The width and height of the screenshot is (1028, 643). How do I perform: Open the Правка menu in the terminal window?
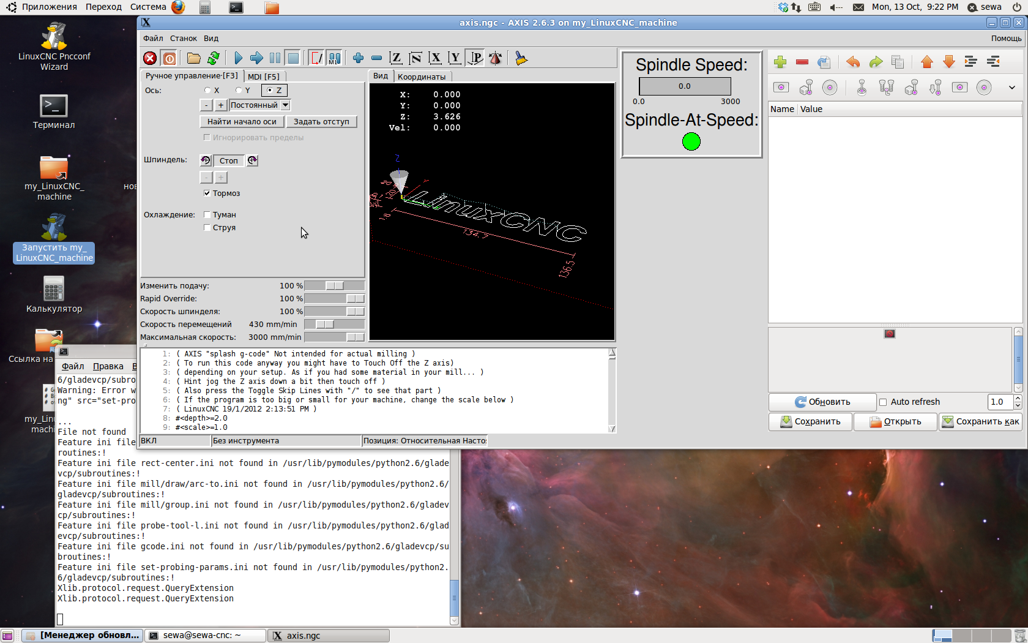108,366
